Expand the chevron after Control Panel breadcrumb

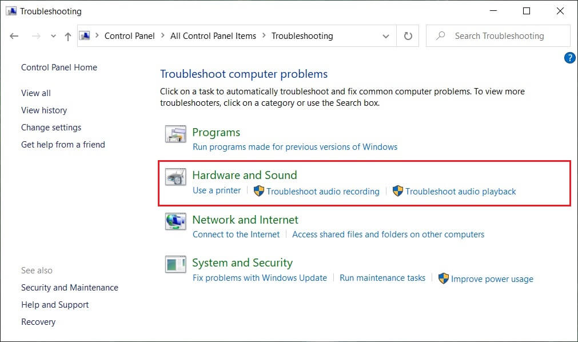point(163,35)
